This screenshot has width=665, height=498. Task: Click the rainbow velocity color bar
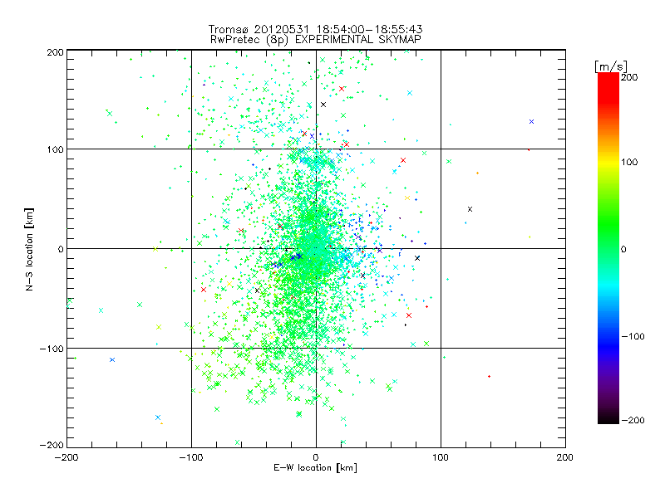click(608, 248)
